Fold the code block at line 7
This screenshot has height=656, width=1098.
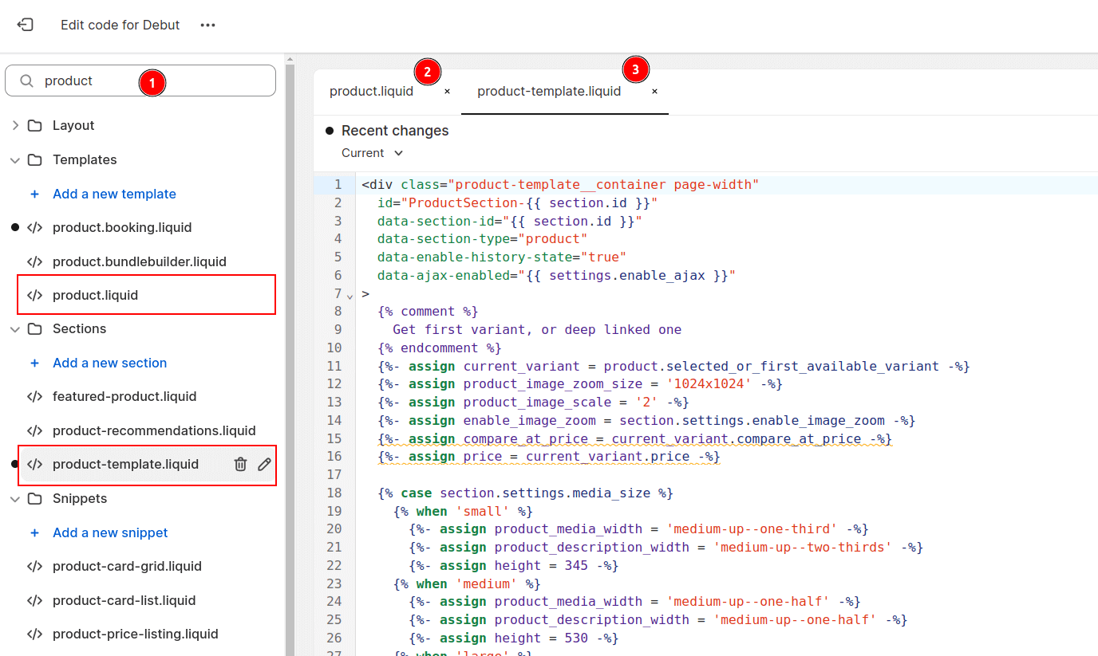tap(350, 296)
